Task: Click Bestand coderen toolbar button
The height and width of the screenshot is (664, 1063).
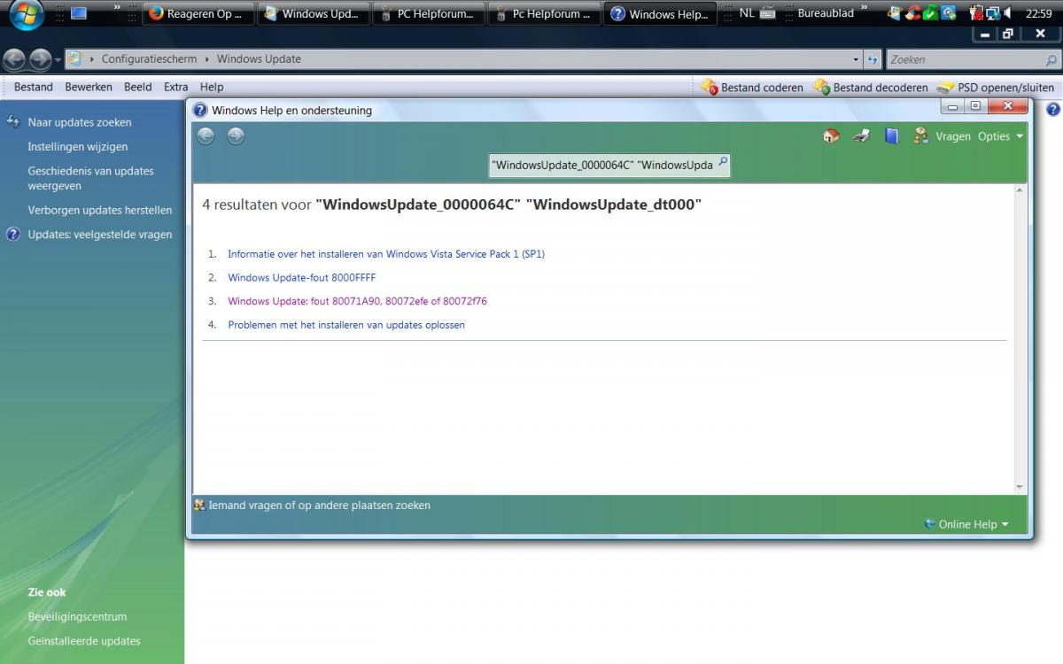Action: (x=752, y=87)
